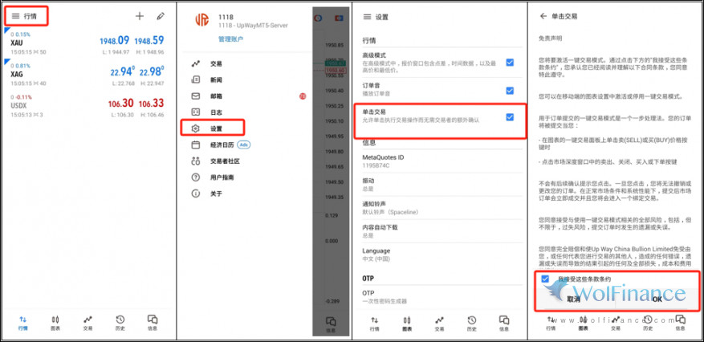
Task: Open the 管理账户 link
Action: pyautogui.click(x=230, y=39)
